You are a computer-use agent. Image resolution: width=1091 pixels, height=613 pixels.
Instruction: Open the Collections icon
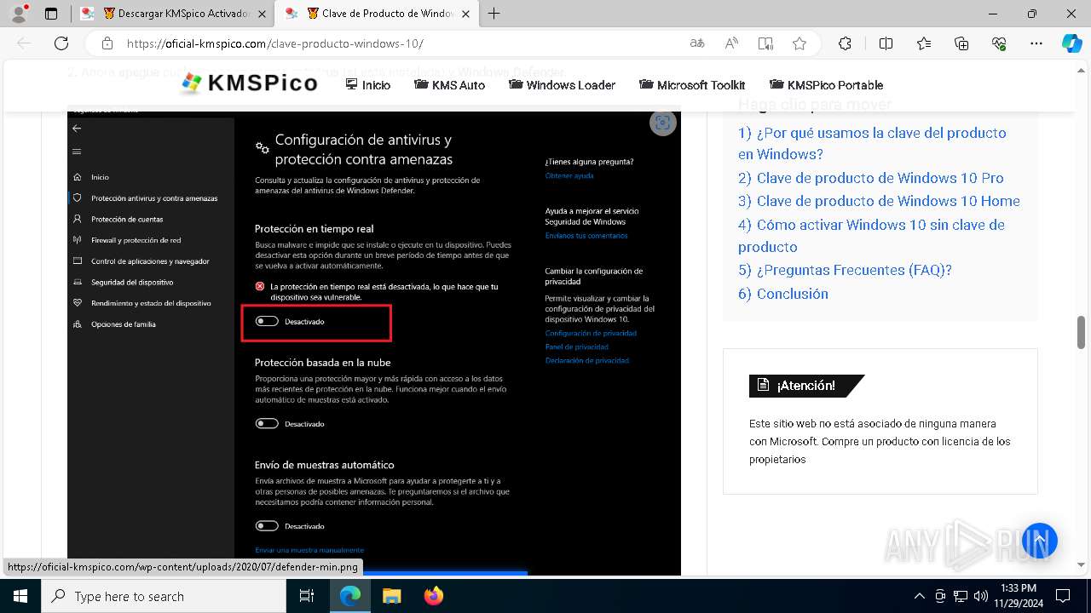(x=961, y=43)
